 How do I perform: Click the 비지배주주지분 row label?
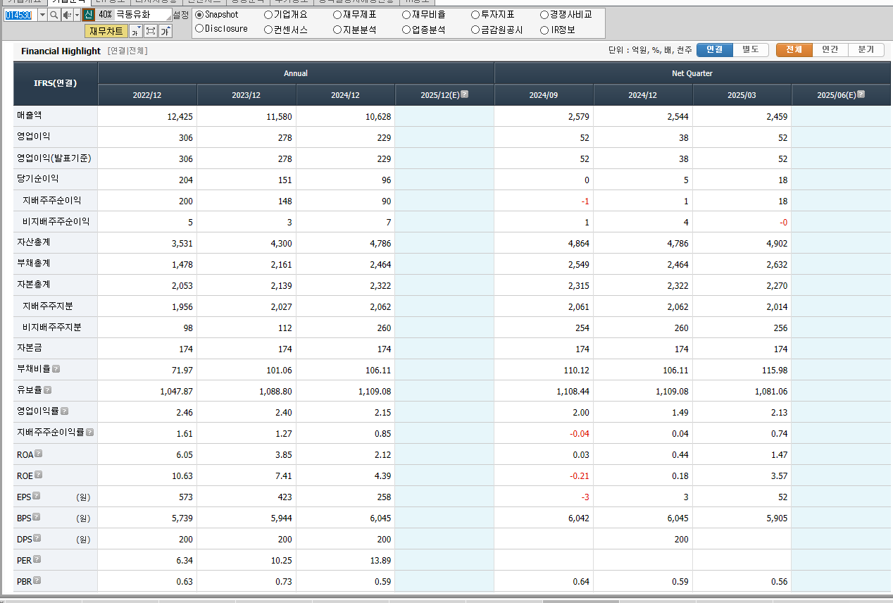pyautogui.click(x=52, y=327)
